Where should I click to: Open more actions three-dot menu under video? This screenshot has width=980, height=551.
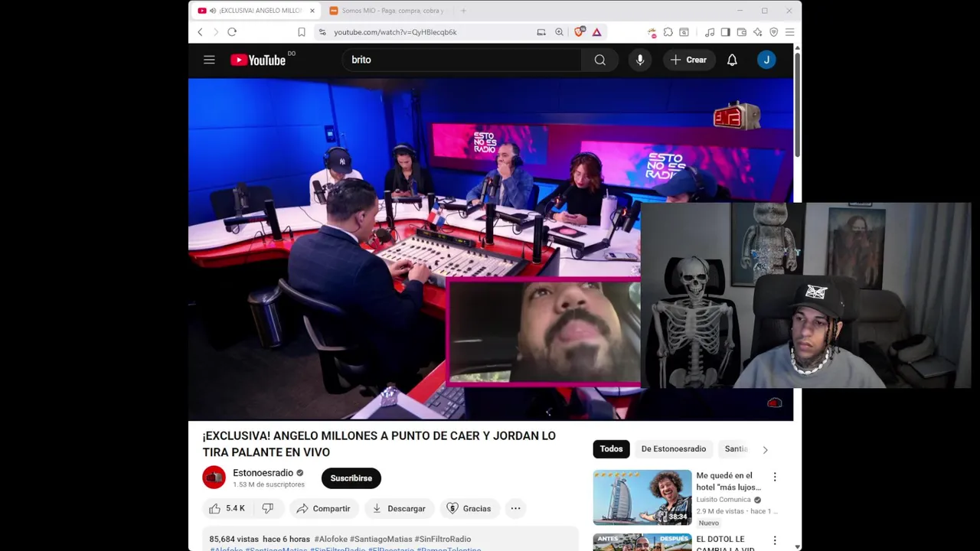[515, 508]
